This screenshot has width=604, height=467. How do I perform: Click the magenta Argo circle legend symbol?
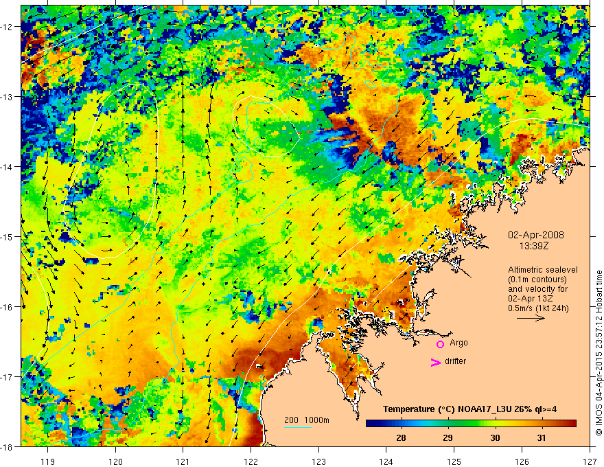click(440, 344)
